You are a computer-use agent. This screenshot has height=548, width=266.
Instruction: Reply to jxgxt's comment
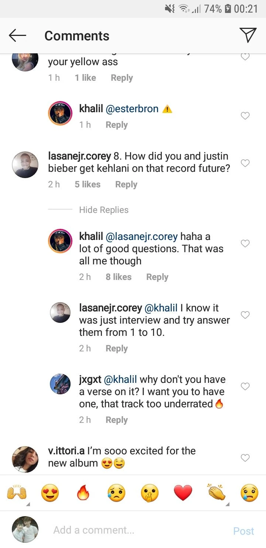click(116, 420)
